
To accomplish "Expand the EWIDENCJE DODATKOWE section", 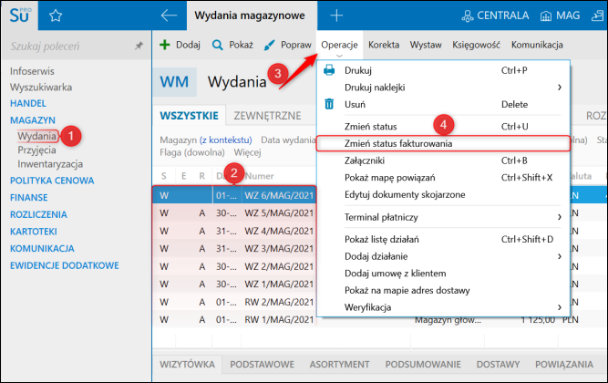I will coord(65,265).
